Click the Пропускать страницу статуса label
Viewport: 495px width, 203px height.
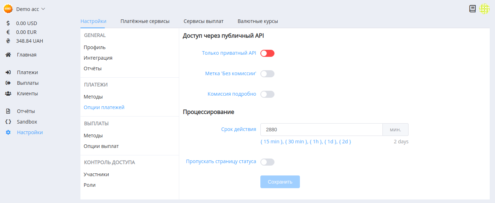[x=221, y=162]
